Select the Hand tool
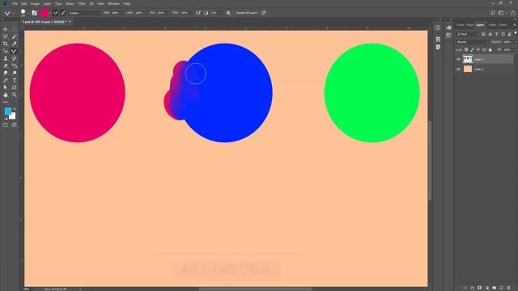 pos(6,95)
